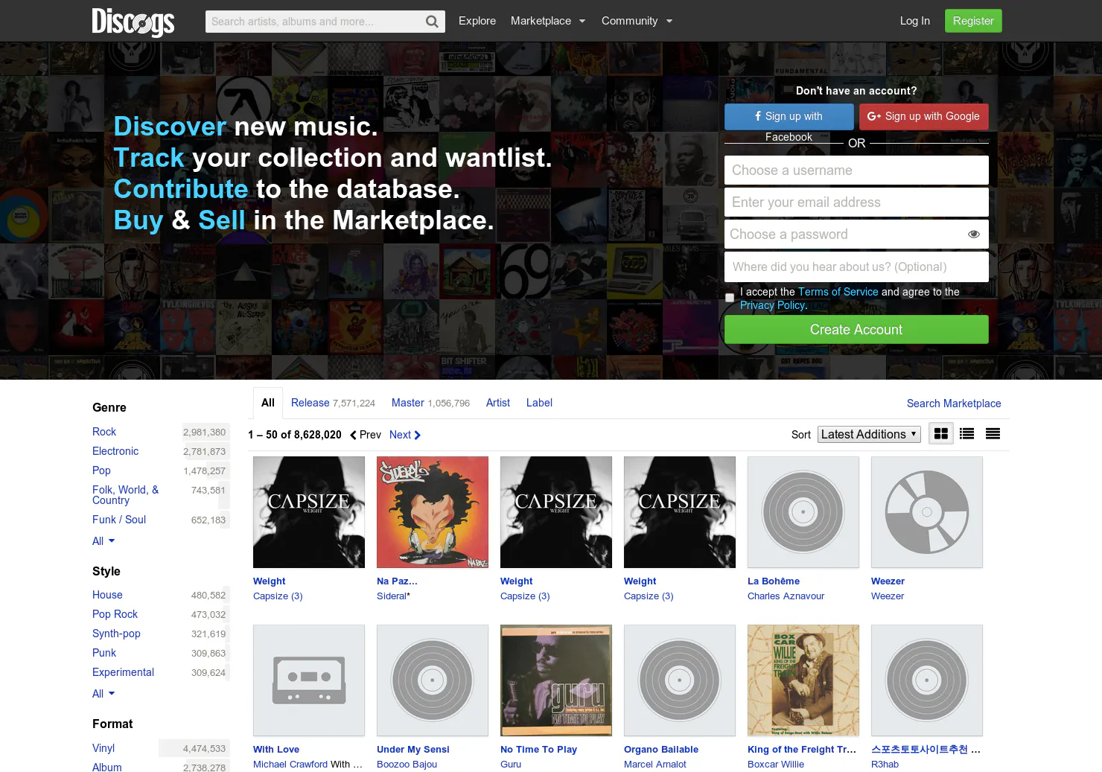Open Guru No Time To Play cover

[556, 680]
